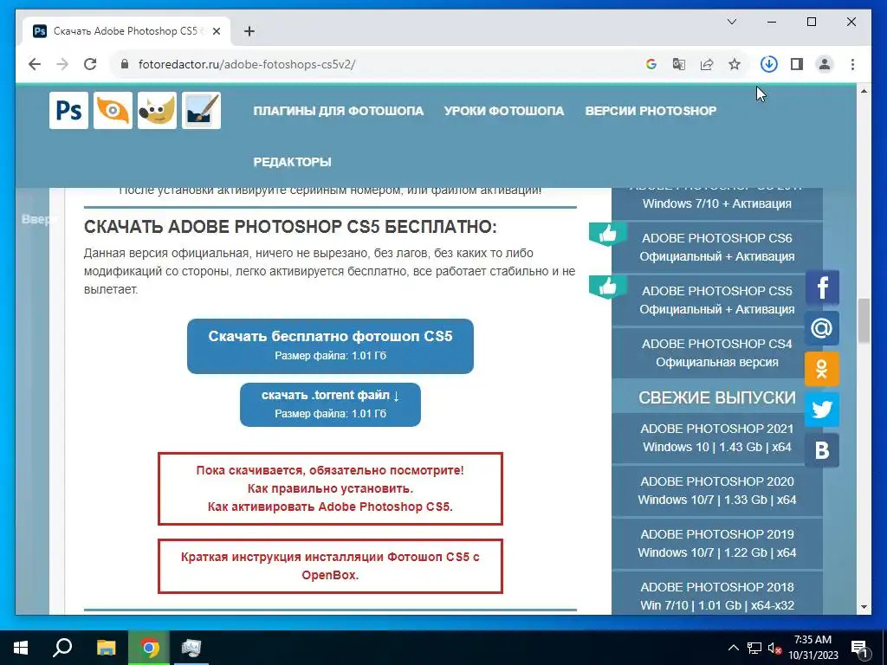This screenshot has height=665, width=887.
Task: Open the Windows Start menu
Action: [21, 648]
